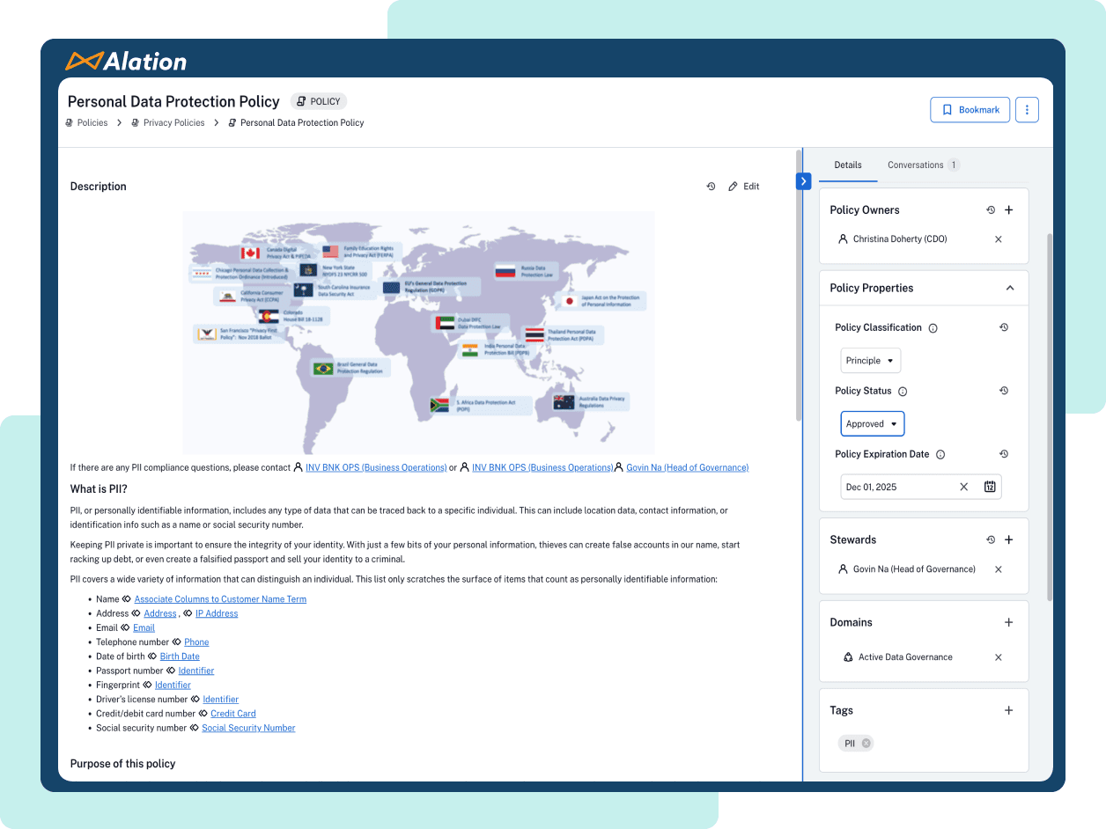
Task: Add a domain with the Domains plus icon
Action: coord(1009,622)
